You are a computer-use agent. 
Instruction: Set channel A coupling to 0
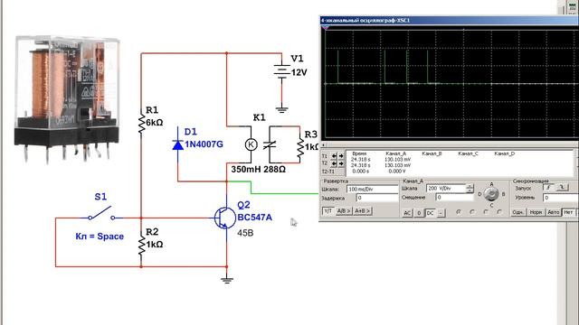click(419, 213)
